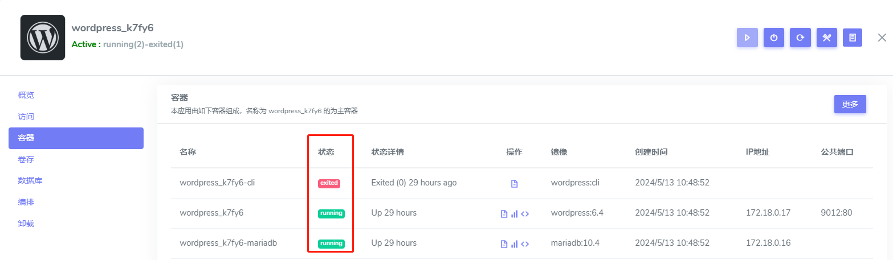Screen dimensions: 893x260
Task: Click the 更多 button
Action: (850, 104)
